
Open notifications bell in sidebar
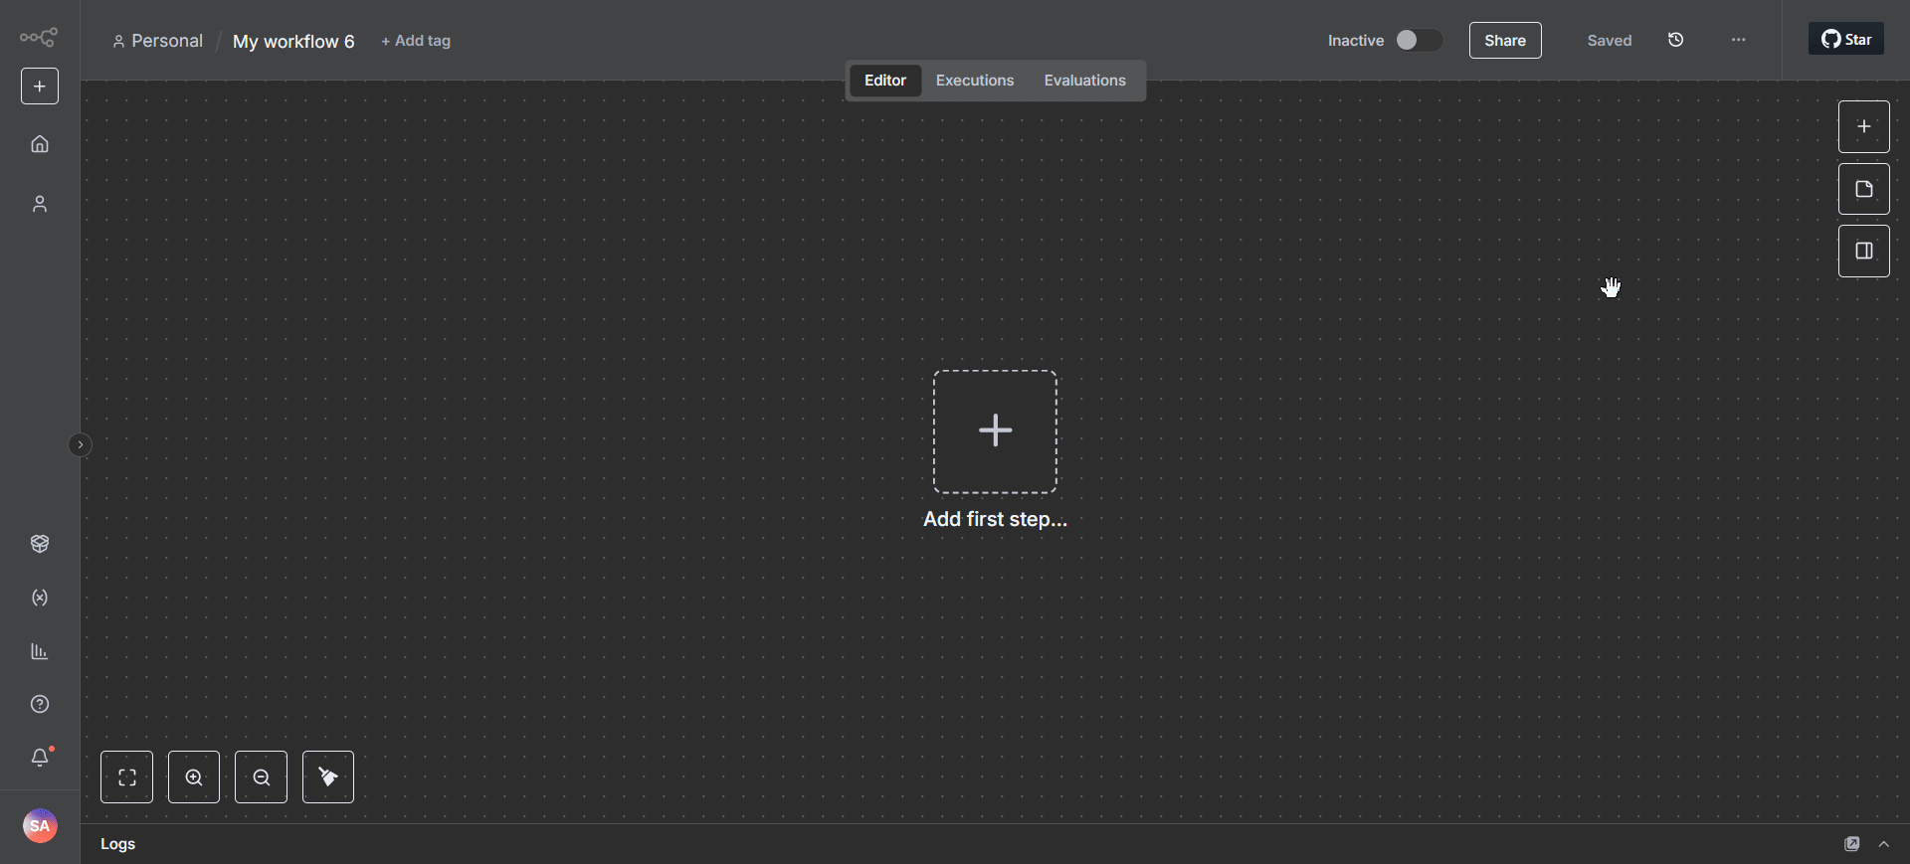[x=40, y=758]
